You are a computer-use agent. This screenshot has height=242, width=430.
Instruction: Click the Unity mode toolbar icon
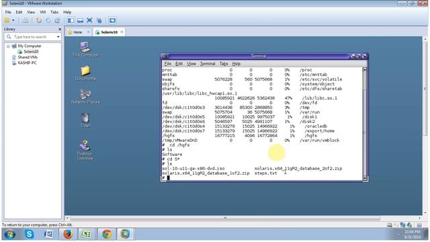99,20
